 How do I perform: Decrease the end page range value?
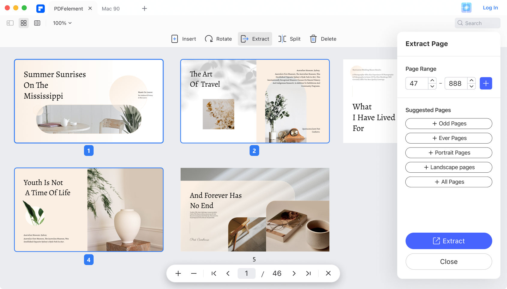pos(471,86)
